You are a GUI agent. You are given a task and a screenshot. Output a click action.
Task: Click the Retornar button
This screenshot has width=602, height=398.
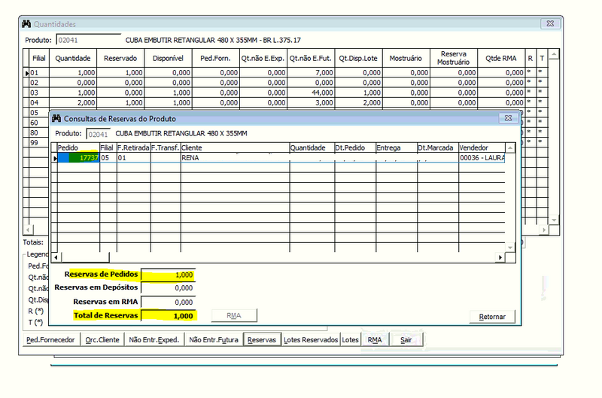click(492, 317)
